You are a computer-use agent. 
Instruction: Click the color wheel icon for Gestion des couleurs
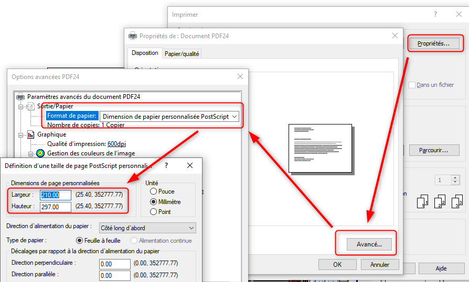[x=40, y=153]
